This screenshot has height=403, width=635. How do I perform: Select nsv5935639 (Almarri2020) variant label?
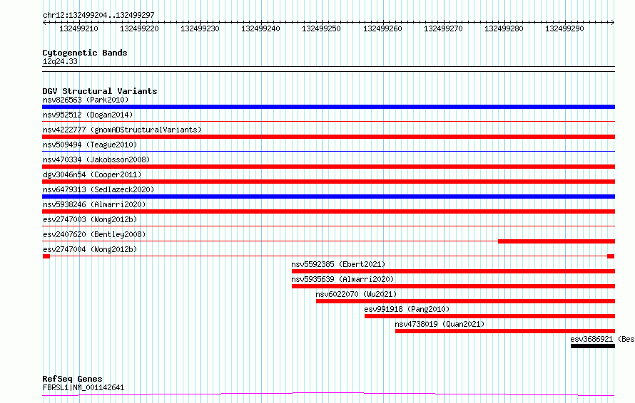[x=342, y=279]
